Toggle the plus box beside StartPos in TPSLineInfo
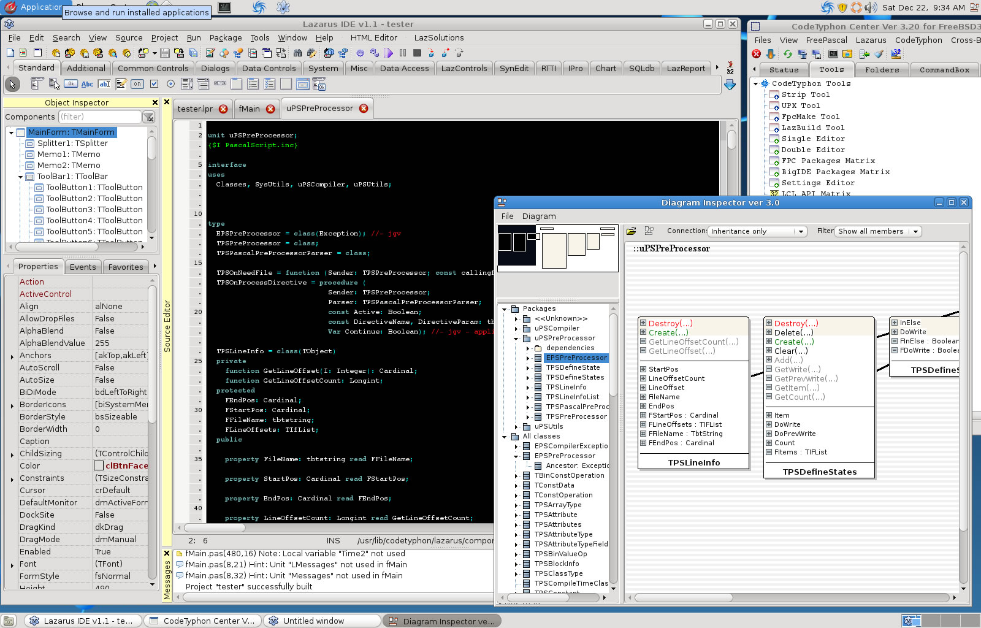 coord(643,369)
